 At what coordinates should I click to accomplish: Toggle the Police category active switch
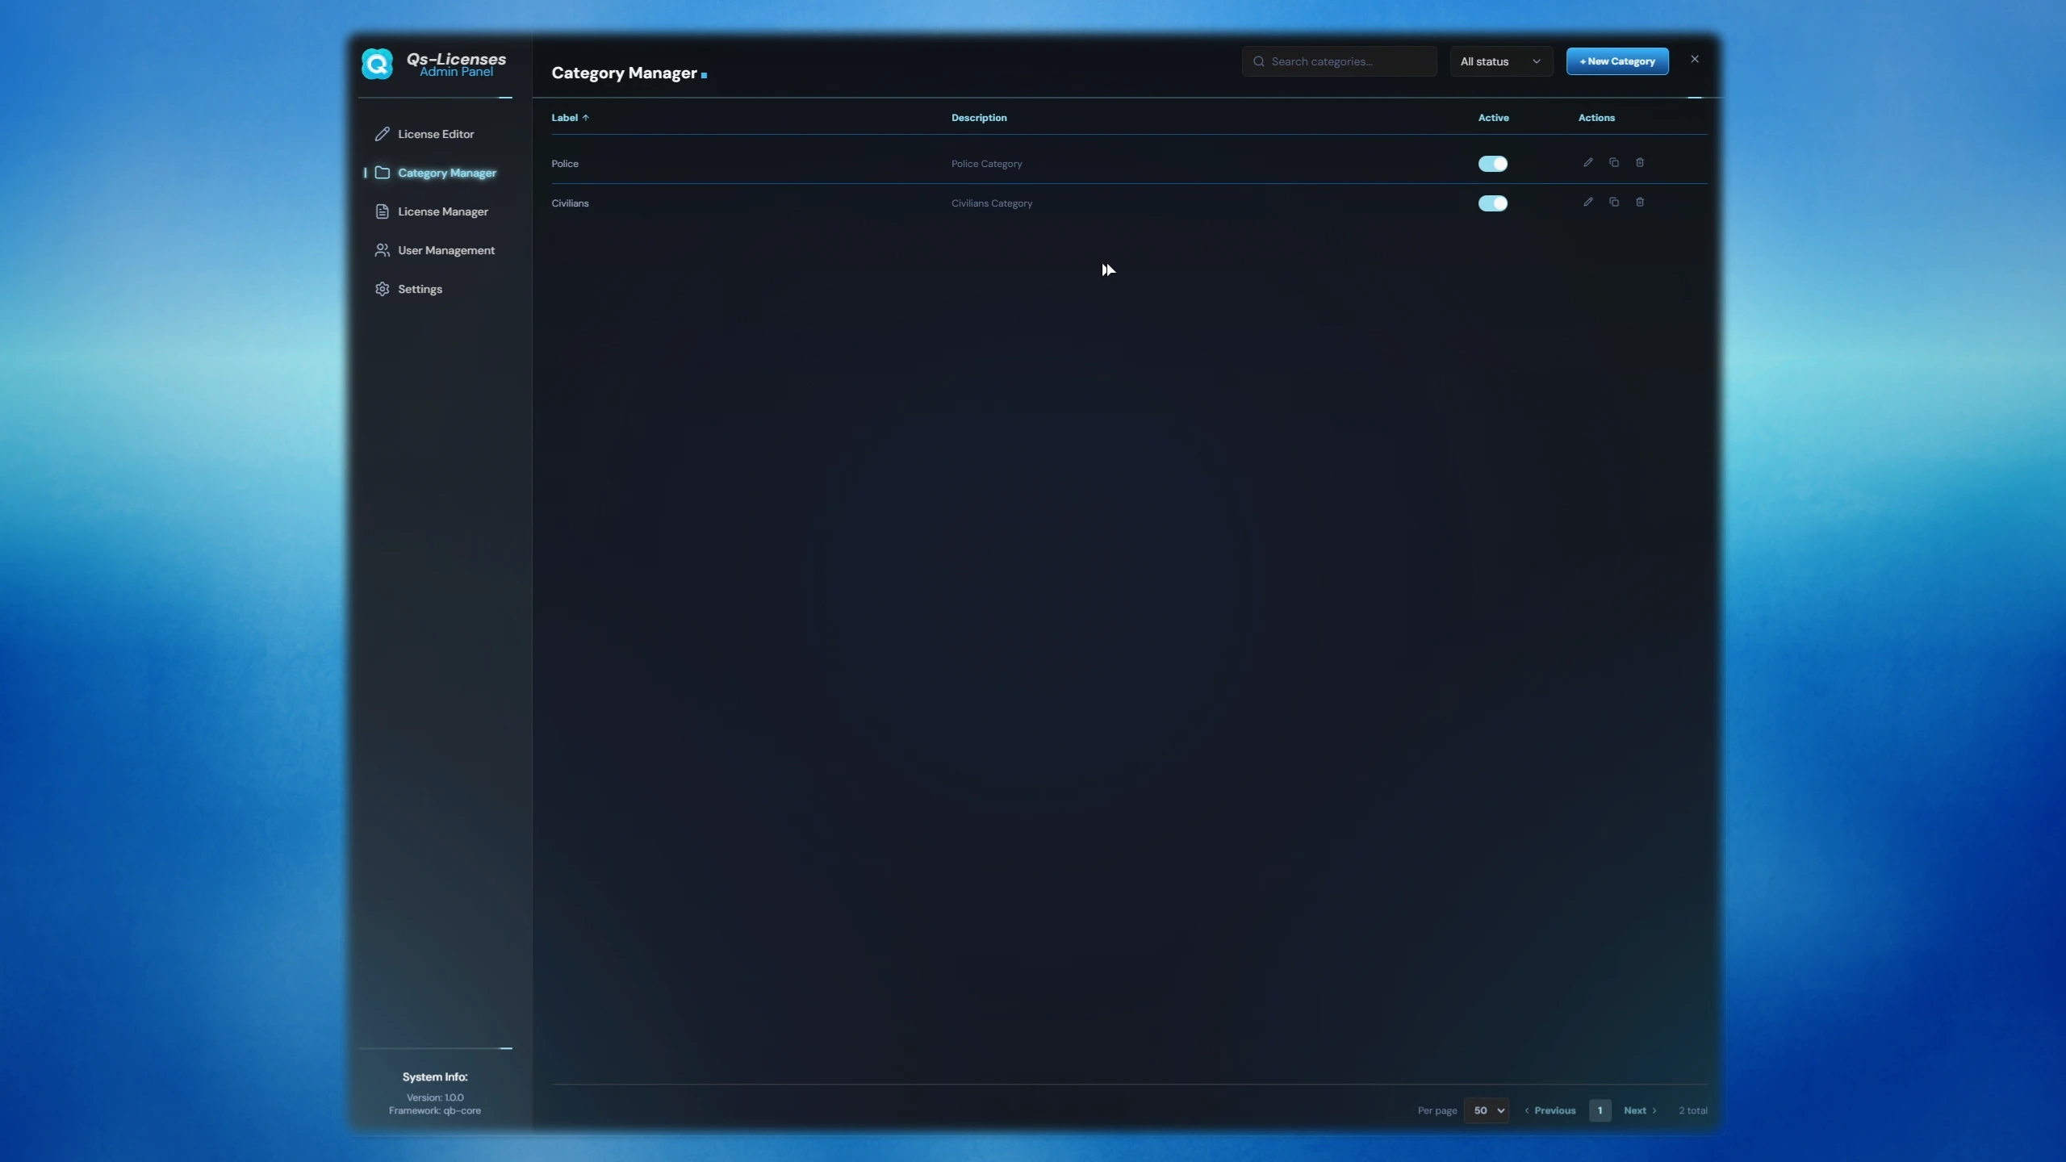pyautogui.click(x=1492, y=164)
